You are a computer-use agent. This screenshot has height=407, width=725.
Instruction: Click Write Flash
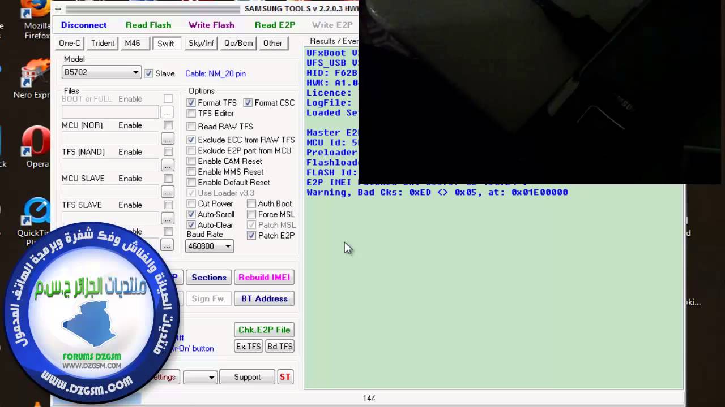[x=211, y=25]
